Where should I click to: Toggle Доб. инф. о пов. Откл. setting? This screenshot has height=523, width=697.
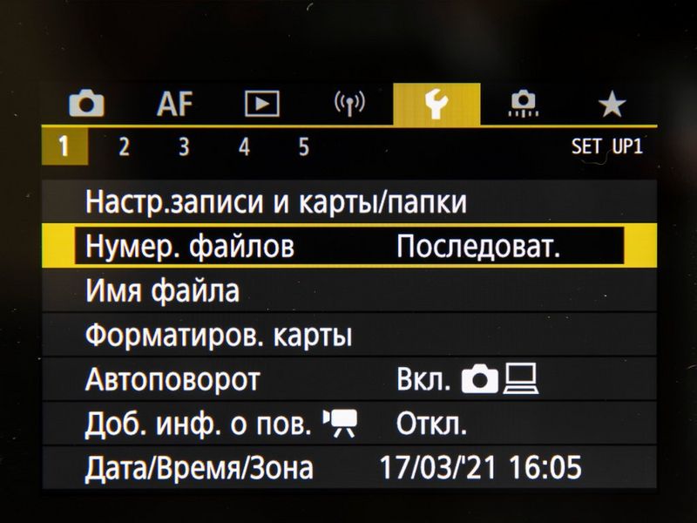tap(349, 423)
